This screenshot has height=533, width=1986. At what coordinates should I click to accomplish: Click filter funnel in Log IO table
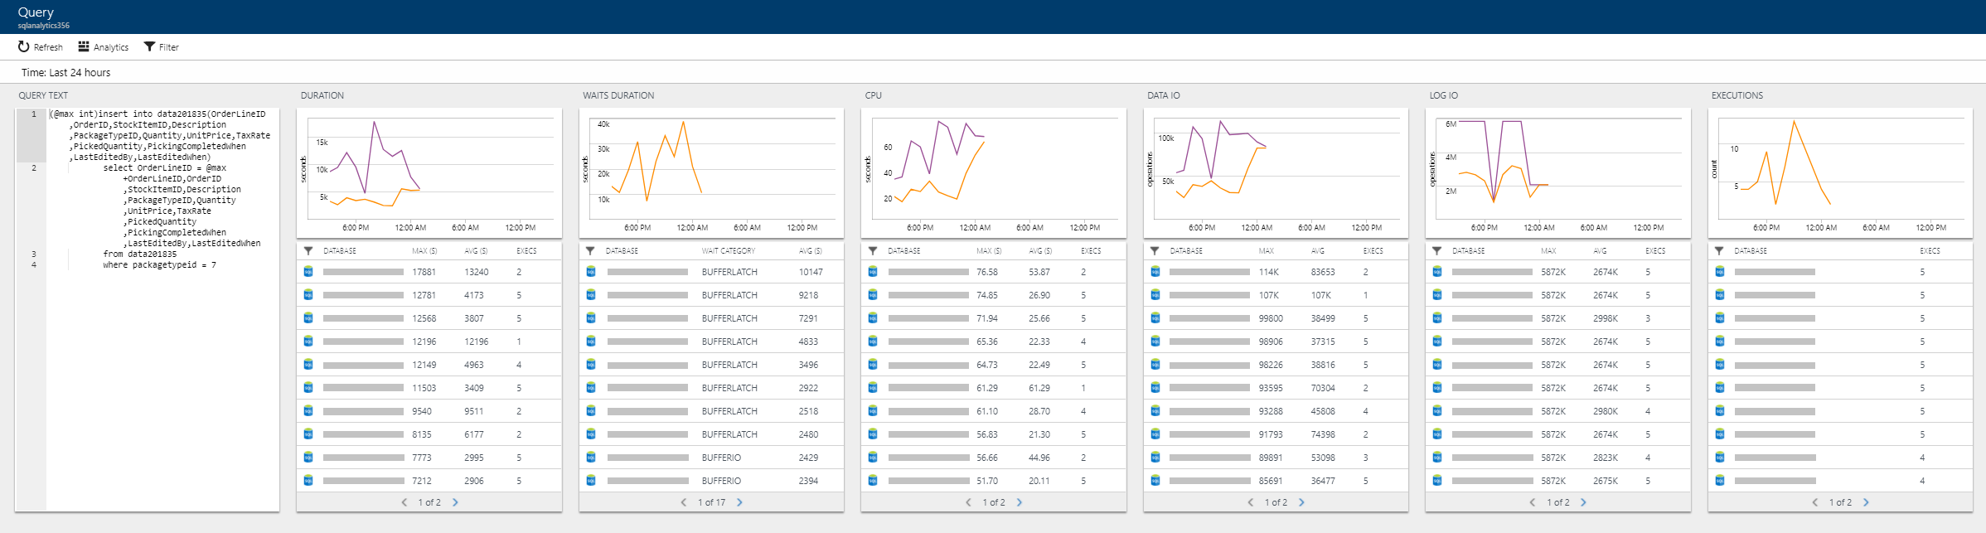[x=1436, y=250]
